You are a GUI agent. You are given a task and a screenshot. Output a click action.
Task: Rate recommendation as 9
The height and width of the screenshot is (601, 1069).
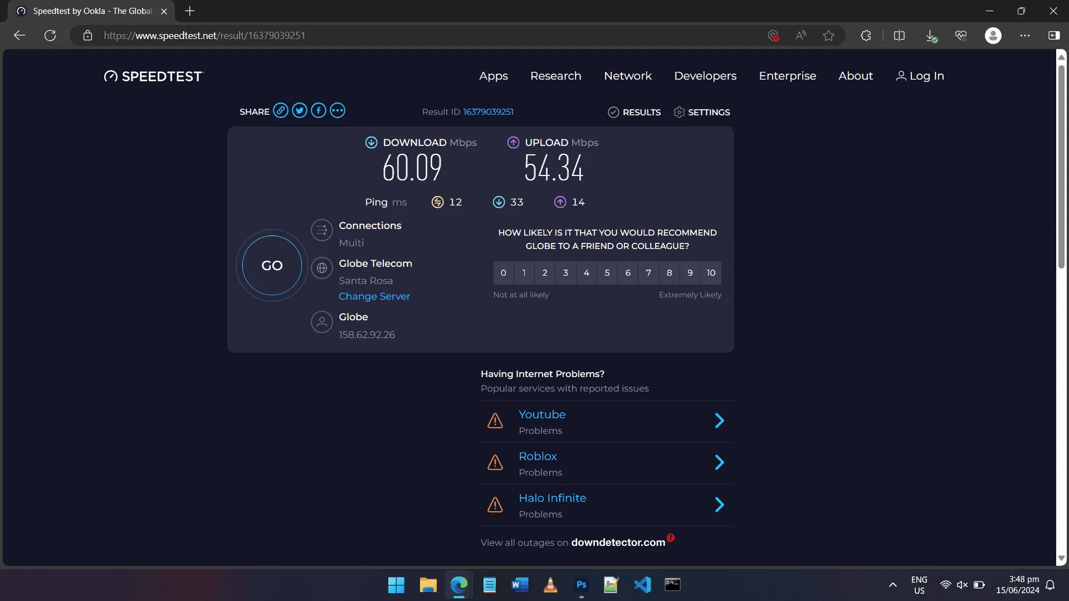pos(690,273)
